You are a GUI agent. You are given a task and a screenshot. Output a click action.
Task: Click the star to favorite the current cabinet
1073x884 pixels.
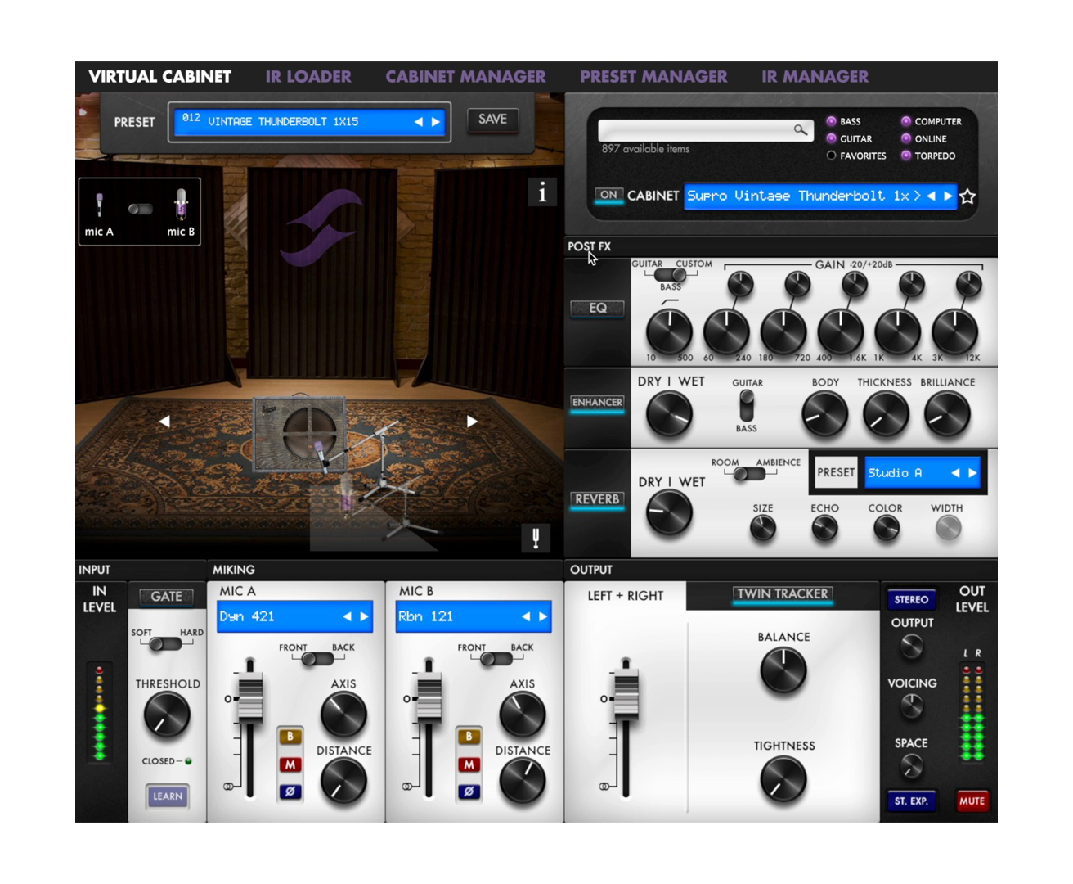pos(970,196)
